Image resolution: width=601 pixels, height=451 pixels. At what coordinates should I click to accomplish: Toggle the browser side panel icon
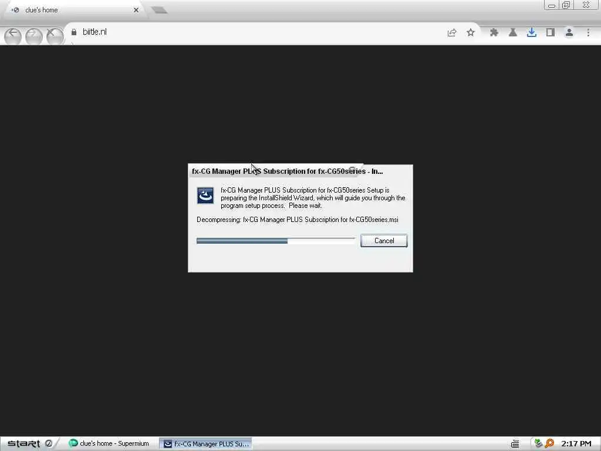click(551, 33)
